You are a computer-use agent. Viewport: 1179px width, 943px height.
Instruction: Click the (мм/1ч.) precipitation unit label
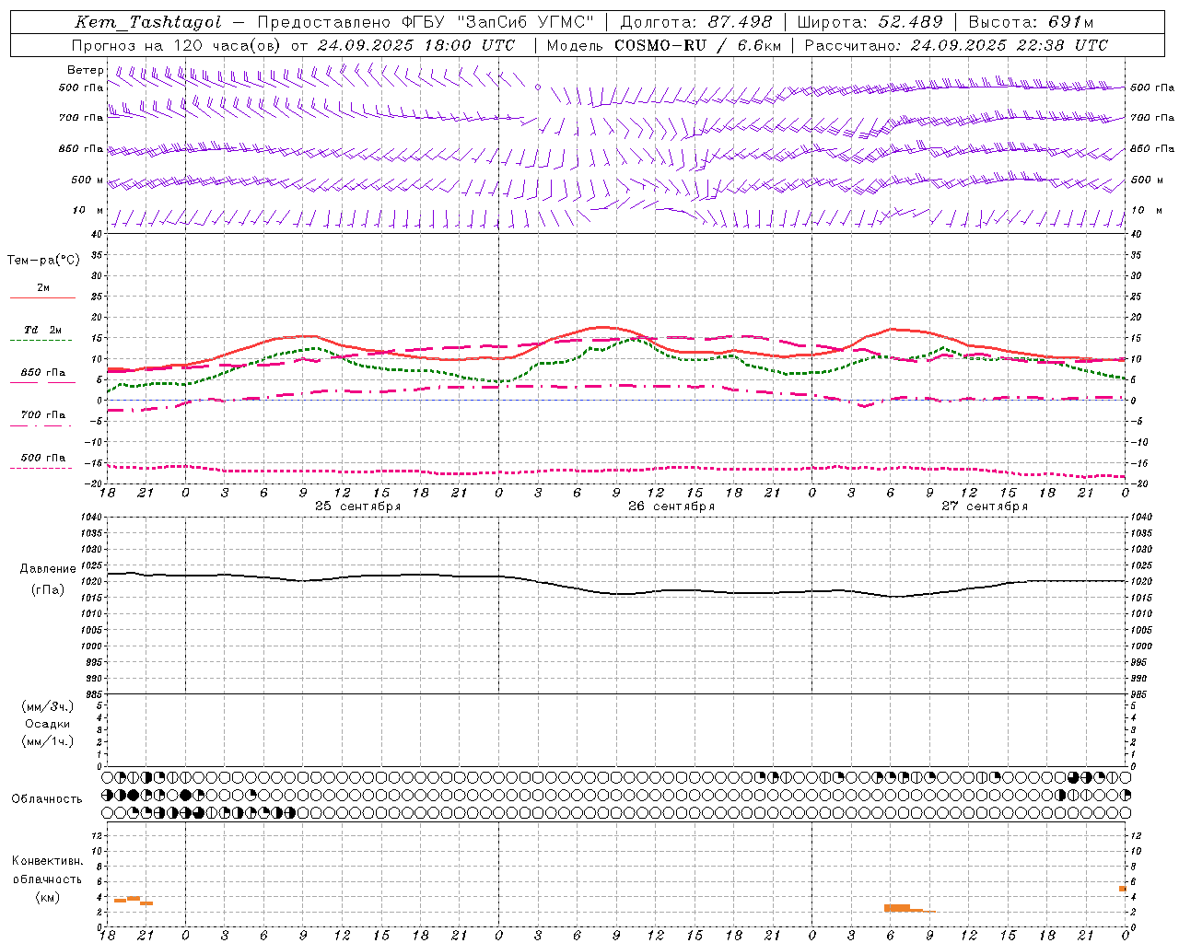(48, 741)
